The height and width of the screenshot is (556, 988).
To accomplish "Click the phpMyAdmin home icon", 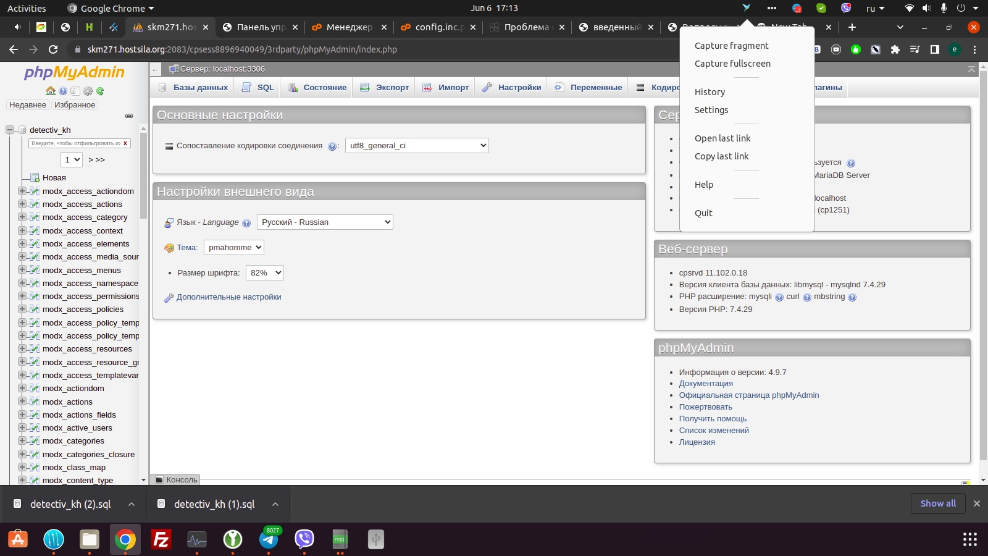I will (51, 91).
